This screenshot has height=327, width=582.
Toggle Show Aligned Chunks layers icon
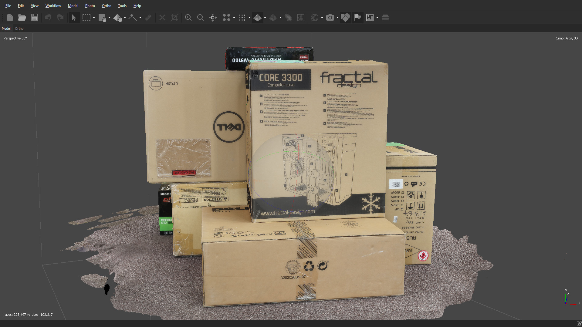click(385, 18)
